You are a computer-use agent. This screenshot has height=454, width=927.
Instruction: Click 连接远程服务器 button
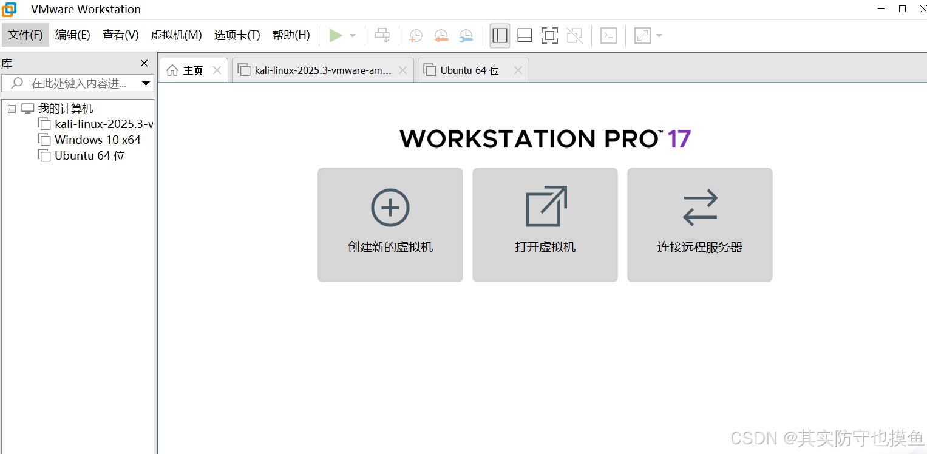[700, 225]
